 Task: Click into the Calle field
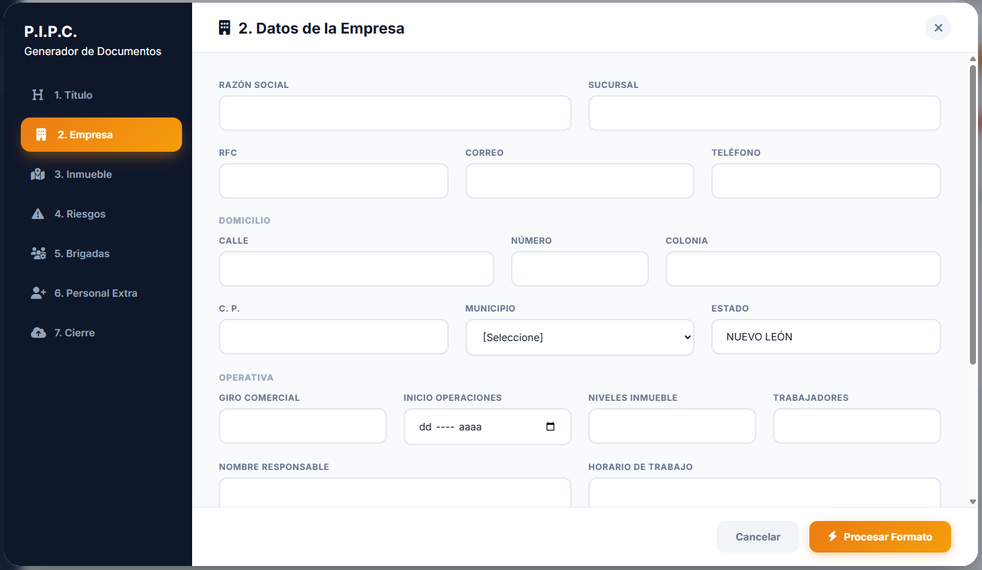tap(357, 269)
